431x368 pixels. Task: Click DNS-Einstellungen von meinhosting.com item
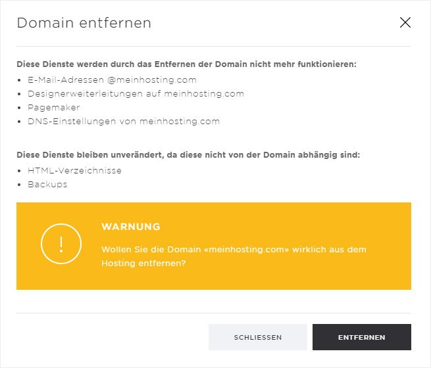(124, 121)
